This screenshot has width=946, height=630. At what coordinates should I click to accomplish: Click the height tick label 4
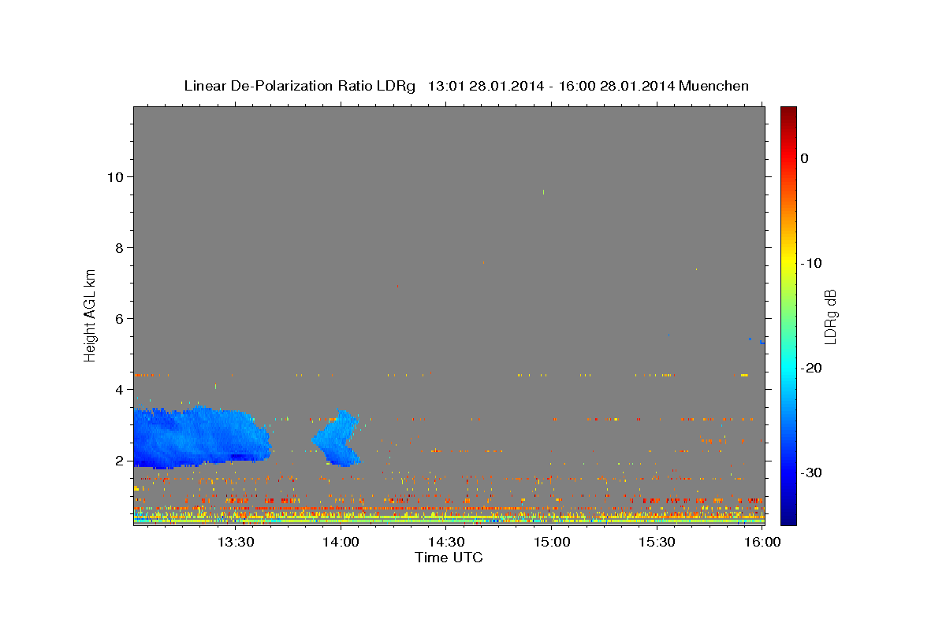coord(121,389)
